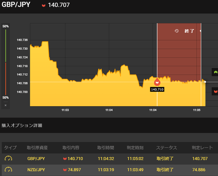Click the 判定レート column header
The image size is (218, 176).
point(202,148)
